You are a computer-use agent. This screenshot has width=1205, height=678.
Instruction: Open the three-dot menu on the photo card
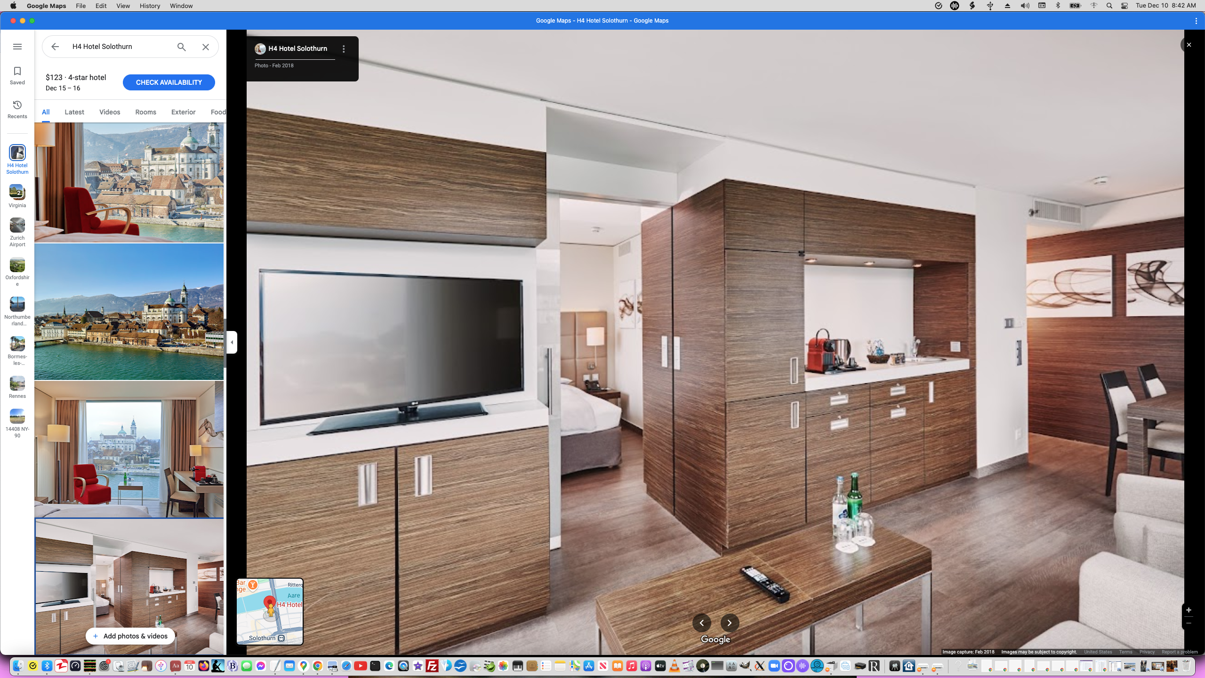(x=343, y=48)
